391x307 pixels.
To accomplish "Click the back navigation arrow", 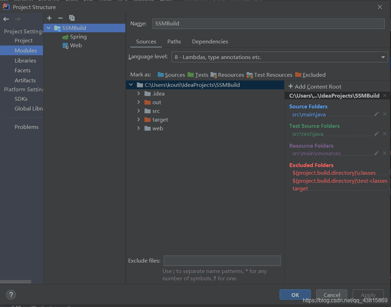I will [6, 19].
